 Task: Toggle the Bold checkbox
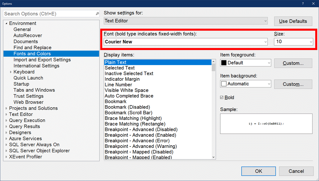point(222,98)
